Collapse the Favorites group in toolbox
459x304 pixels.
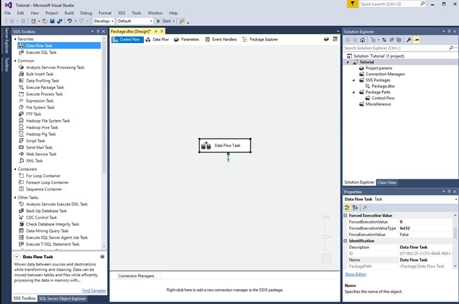click(15, 39)
